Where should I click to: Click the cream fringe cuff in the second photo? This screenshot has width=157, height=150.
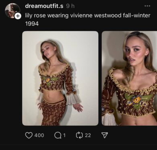(108, 119)
